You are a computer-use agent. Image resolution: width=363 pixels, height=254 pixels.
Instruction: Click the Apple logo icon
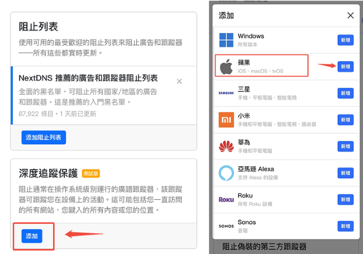[x=226, y=67]
